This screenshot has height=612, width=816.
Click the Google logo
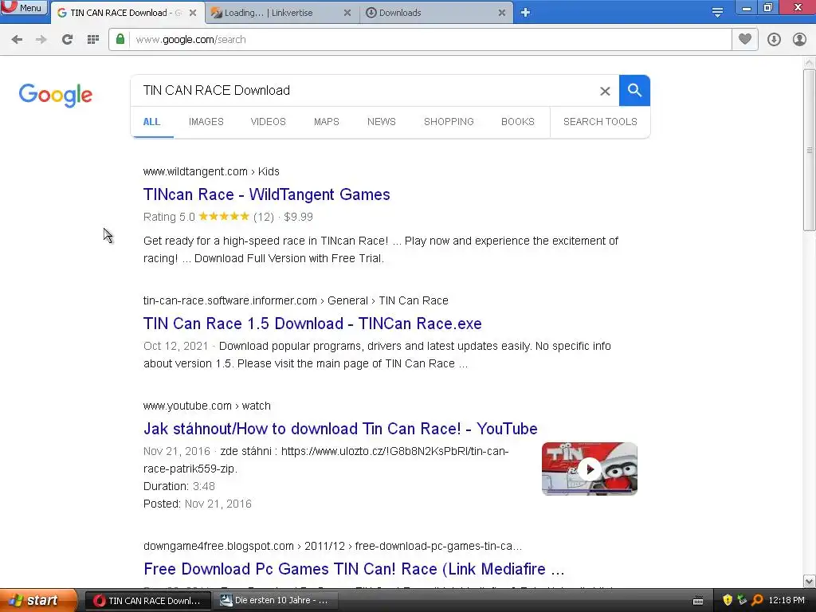point(56,95)
